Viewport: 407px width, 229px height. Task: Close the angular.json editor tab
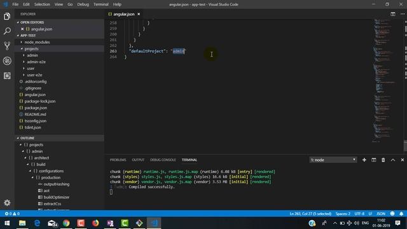click(139, 14)
